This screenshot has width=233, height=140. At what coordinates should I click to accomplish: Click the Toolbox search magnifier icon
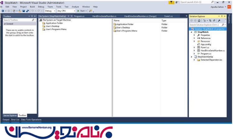(33, 20)
